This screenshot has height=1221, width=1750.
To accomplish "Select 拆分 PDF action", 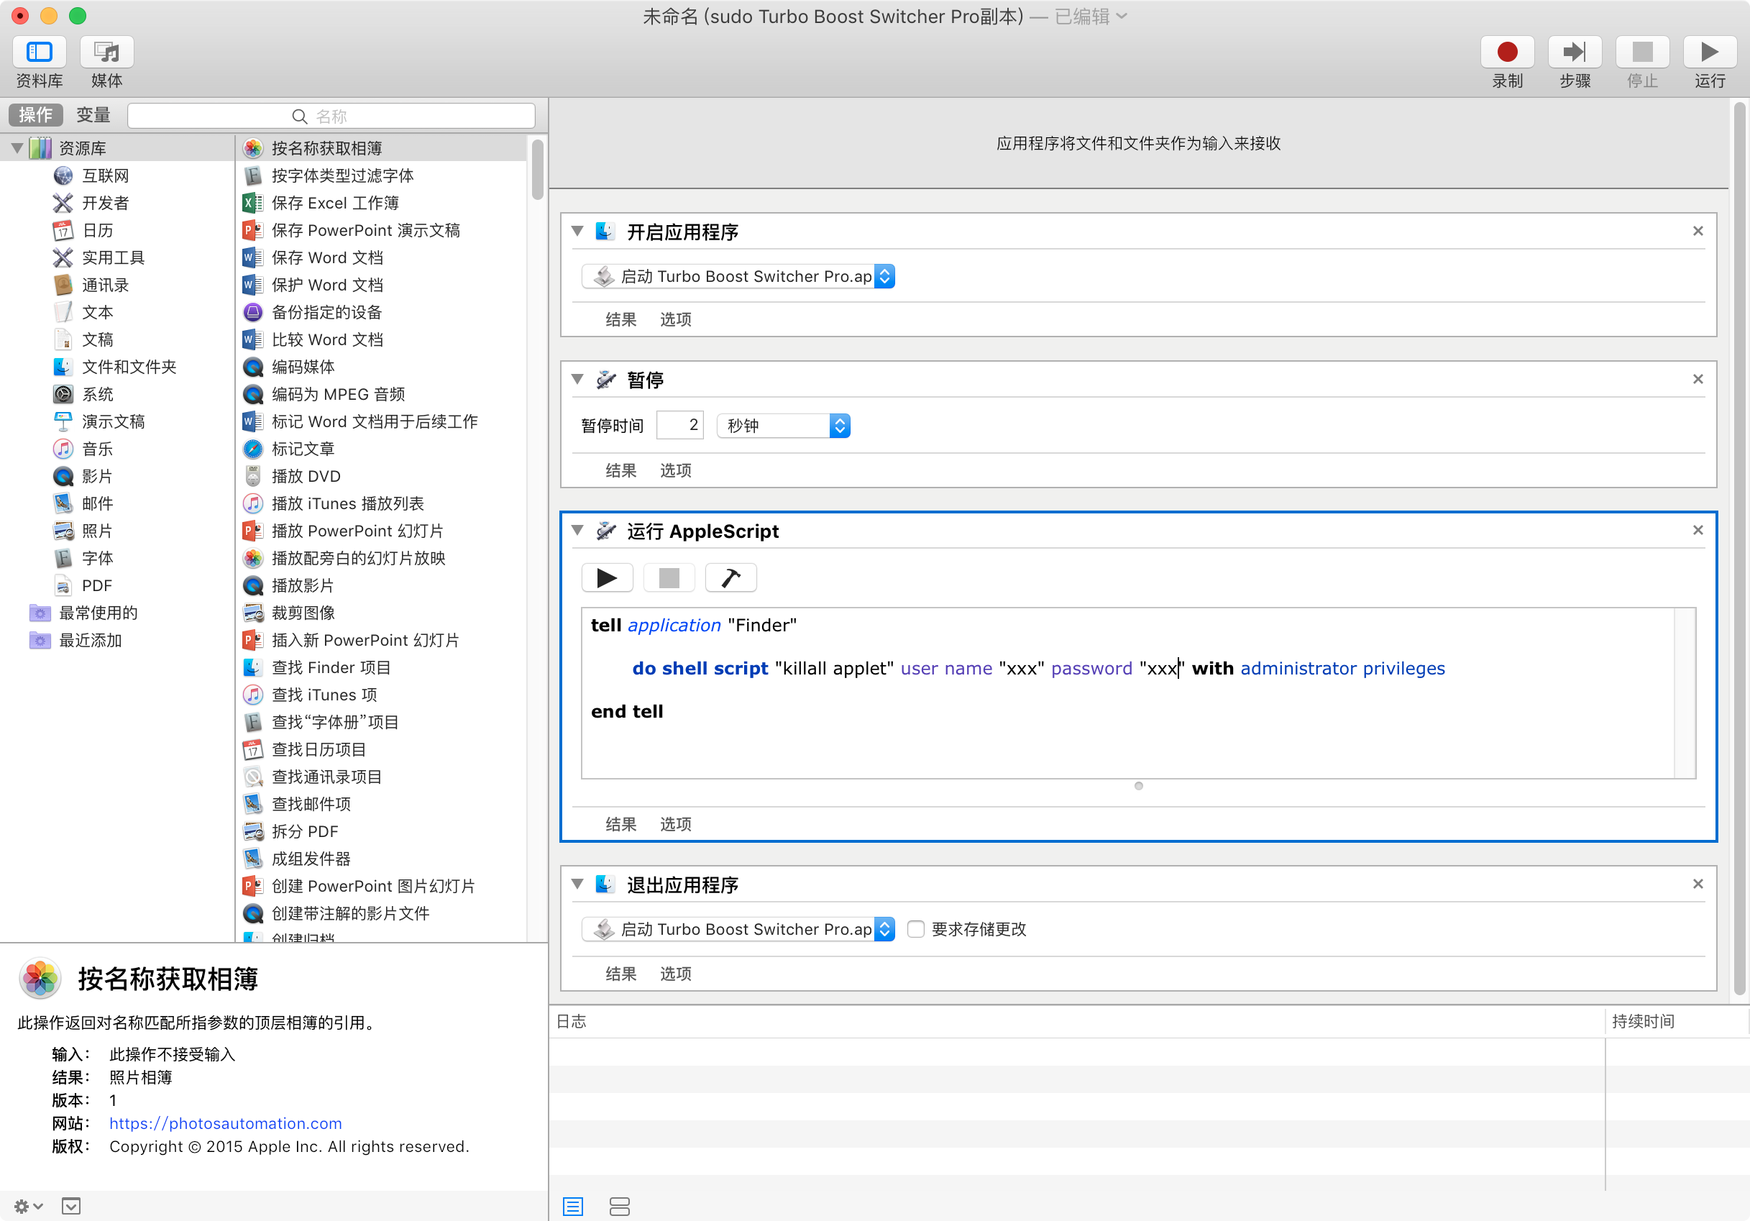I will [382, 832].
